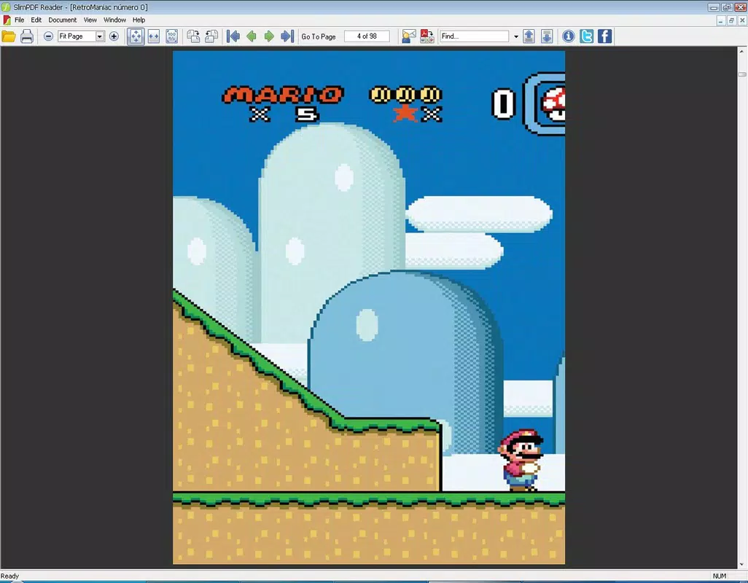Screen dimensions: 748x583
Task: Print the document using the printer icon
Action: click(27, 36)
